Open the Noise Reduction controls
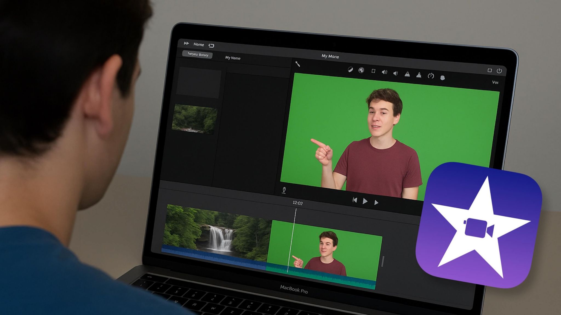 click(395, 73)
